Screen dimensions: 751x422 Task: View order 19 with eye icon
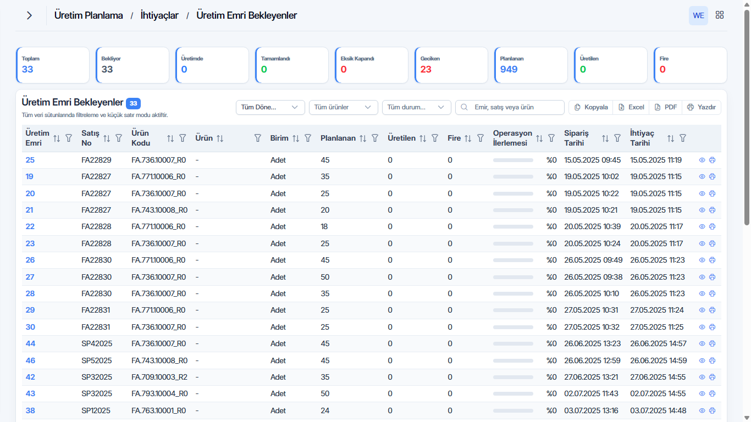[x=702, y=176]
